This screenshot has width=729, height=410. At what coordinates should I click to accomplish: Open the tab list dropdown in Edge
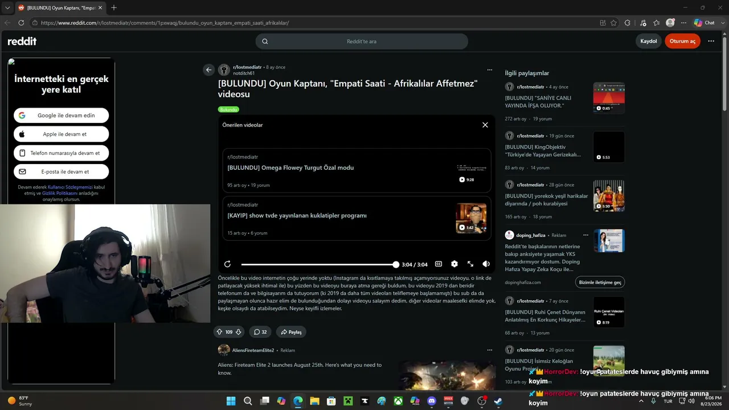click(7, 7)
